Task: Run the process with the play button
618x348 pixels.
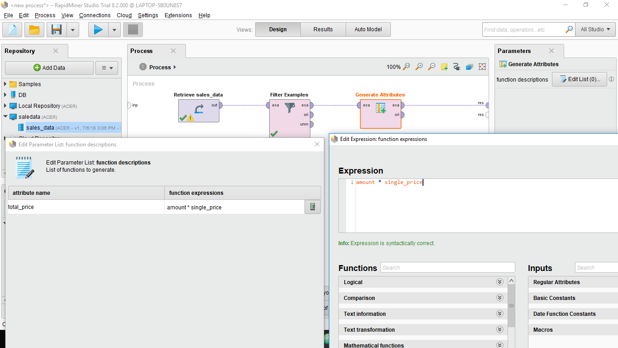Action: [x=98, y=30]
